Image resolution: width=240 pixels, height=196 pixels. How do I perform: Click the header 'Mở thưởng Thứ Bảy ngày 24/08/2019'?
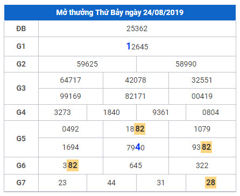[120, 12]
